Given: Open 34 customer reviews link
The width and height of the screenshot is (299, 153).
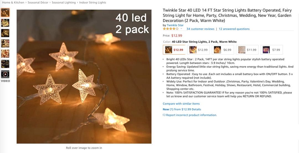Looking at the screenshot, I should [x=200, y=29].
